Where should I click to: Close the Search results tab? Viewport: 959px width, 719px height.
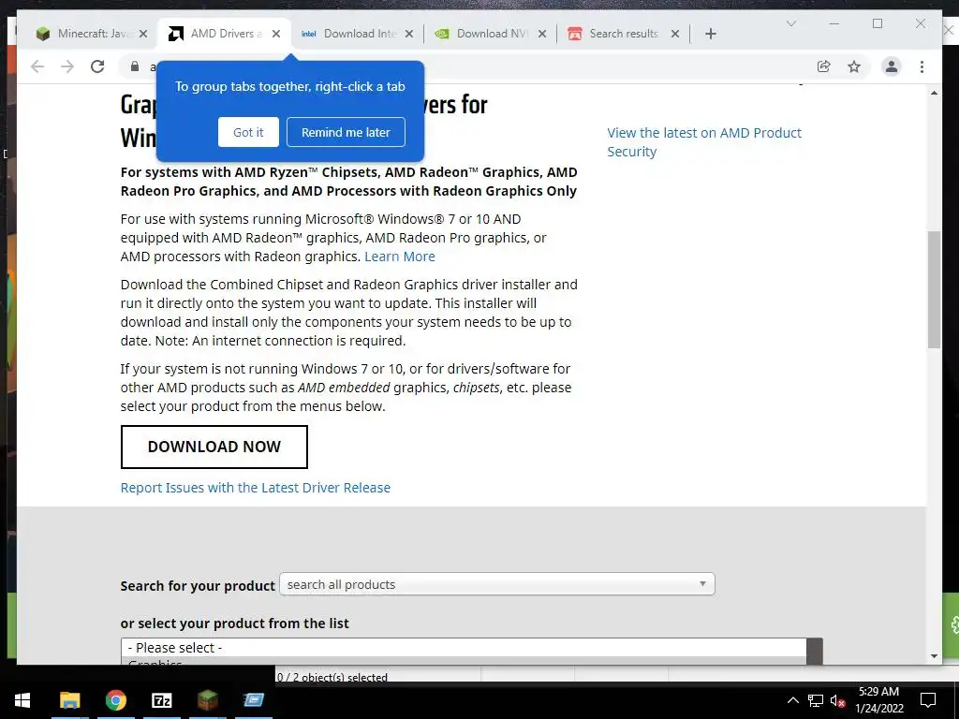point(675,34)
